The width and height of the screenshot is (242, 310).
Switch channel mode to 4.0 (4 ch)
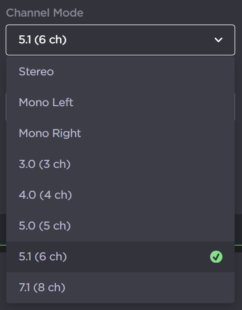pyautogui.click(x=120, y=195)
